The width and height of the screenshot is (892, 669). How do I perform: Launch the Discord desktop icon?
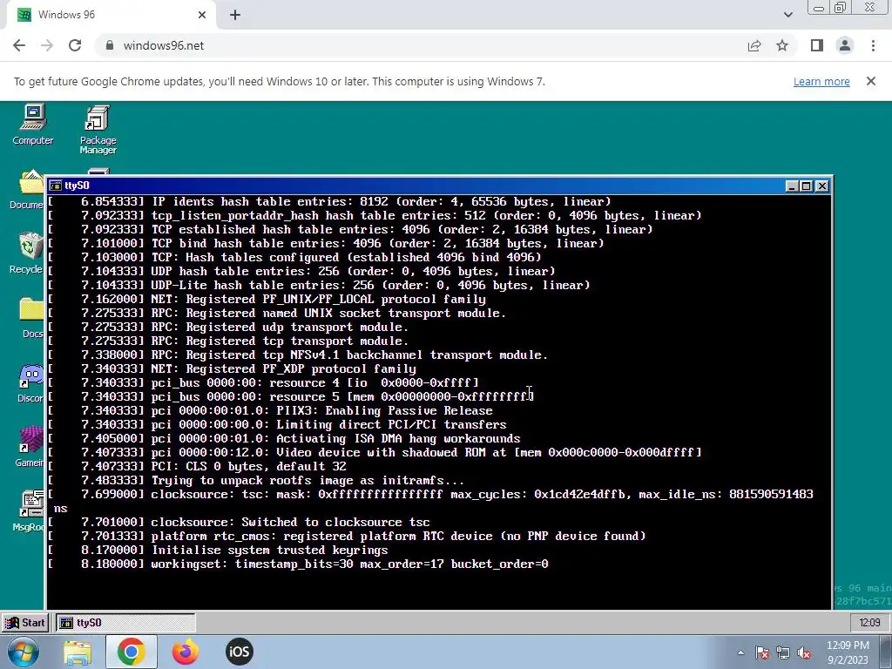click(x=30, y=383)
